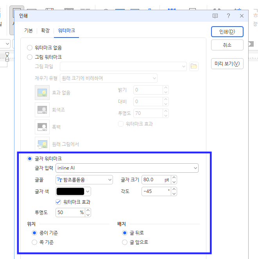Choose the 워터마크 없음 option

(30, 48)
